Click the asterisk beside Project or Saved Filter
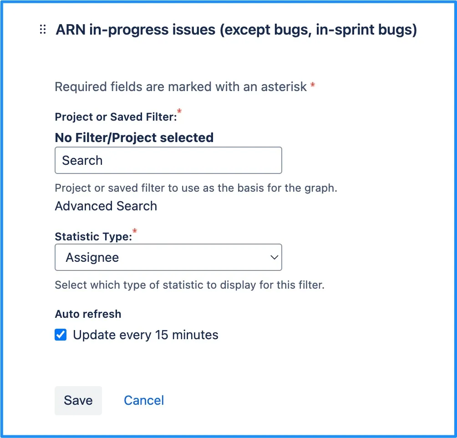457x438 pixels. tap(179, 112)
